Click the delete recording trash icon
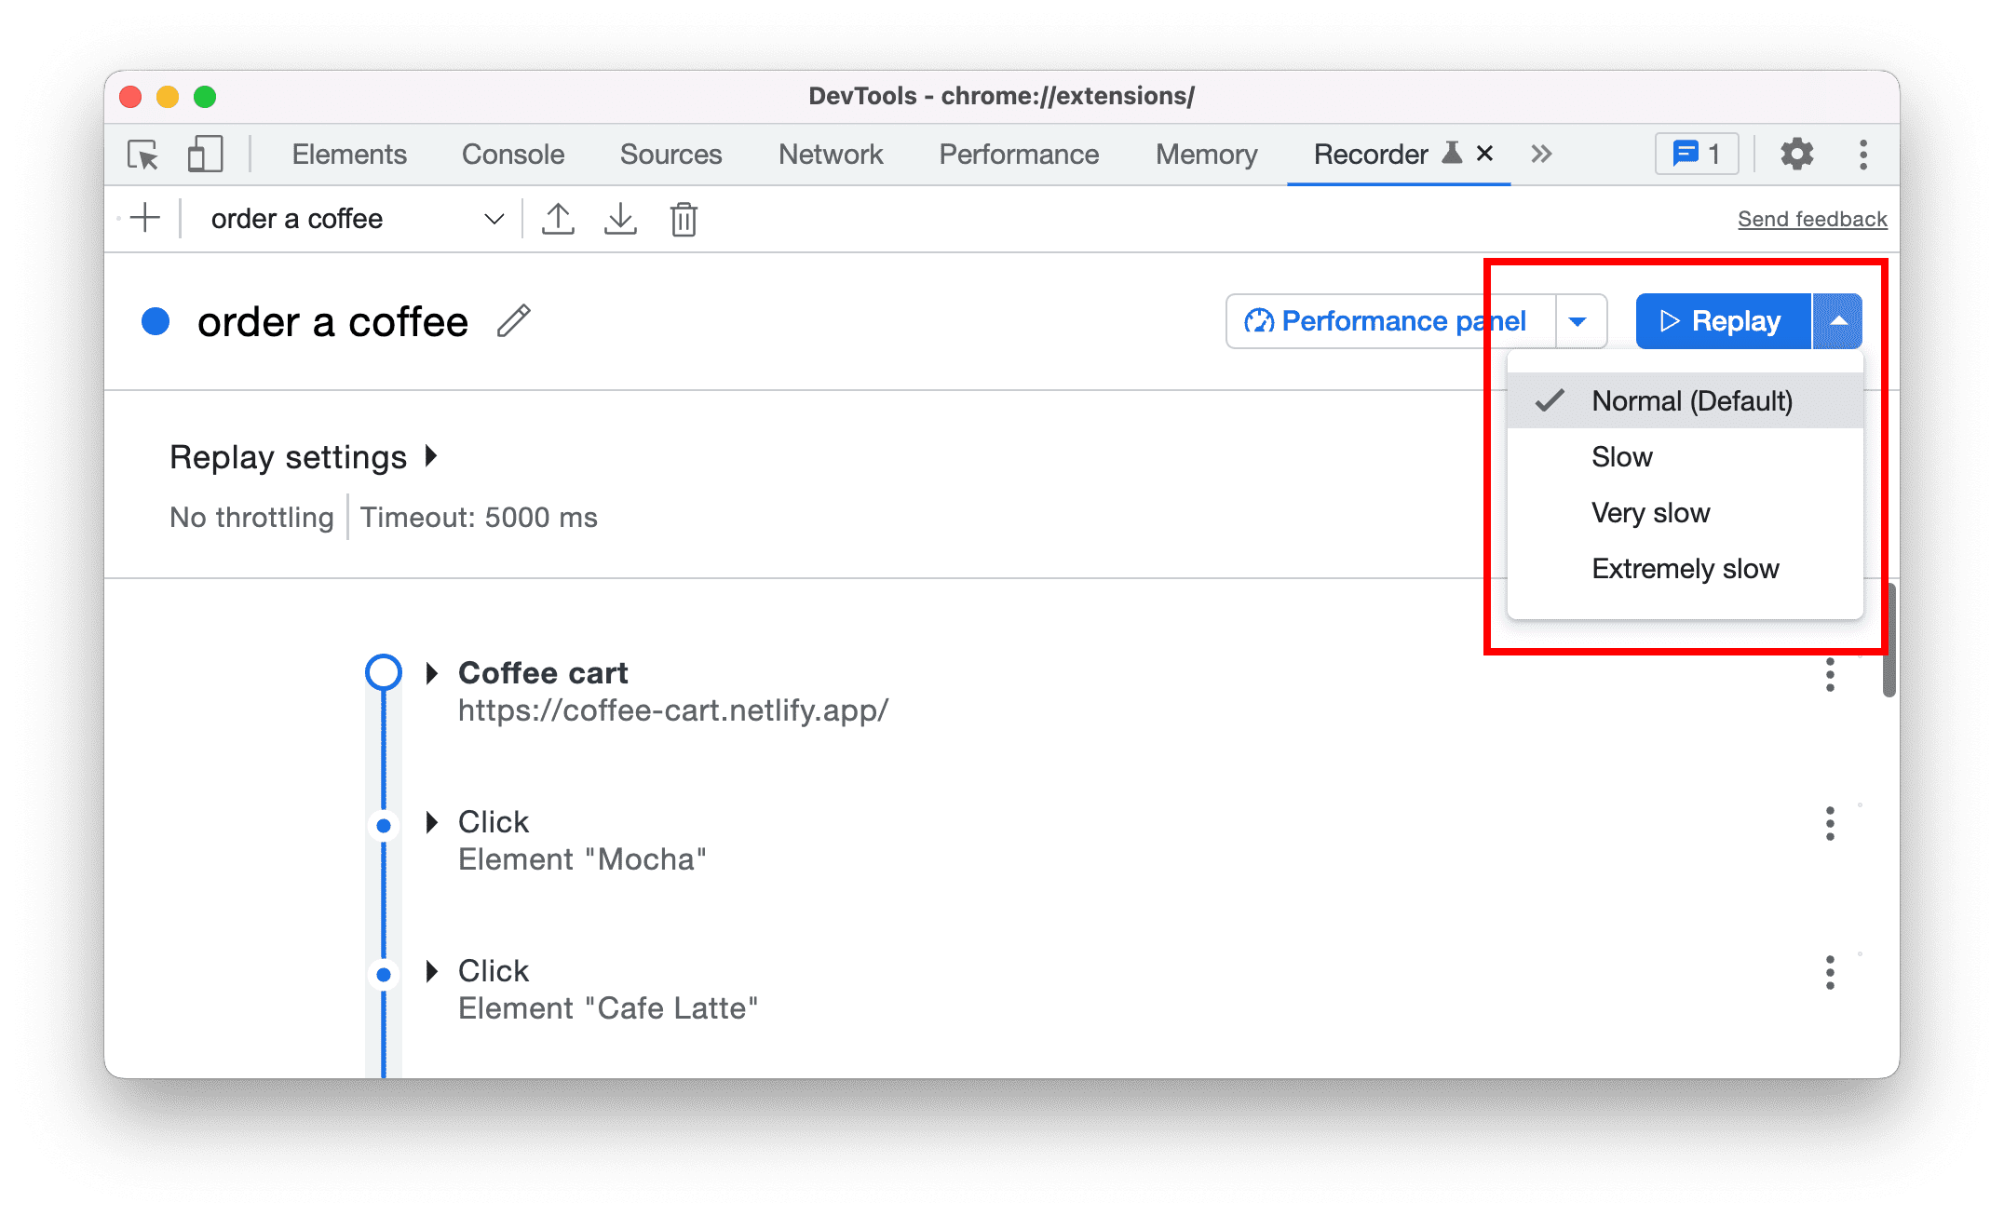 click(x=684, y=221)
